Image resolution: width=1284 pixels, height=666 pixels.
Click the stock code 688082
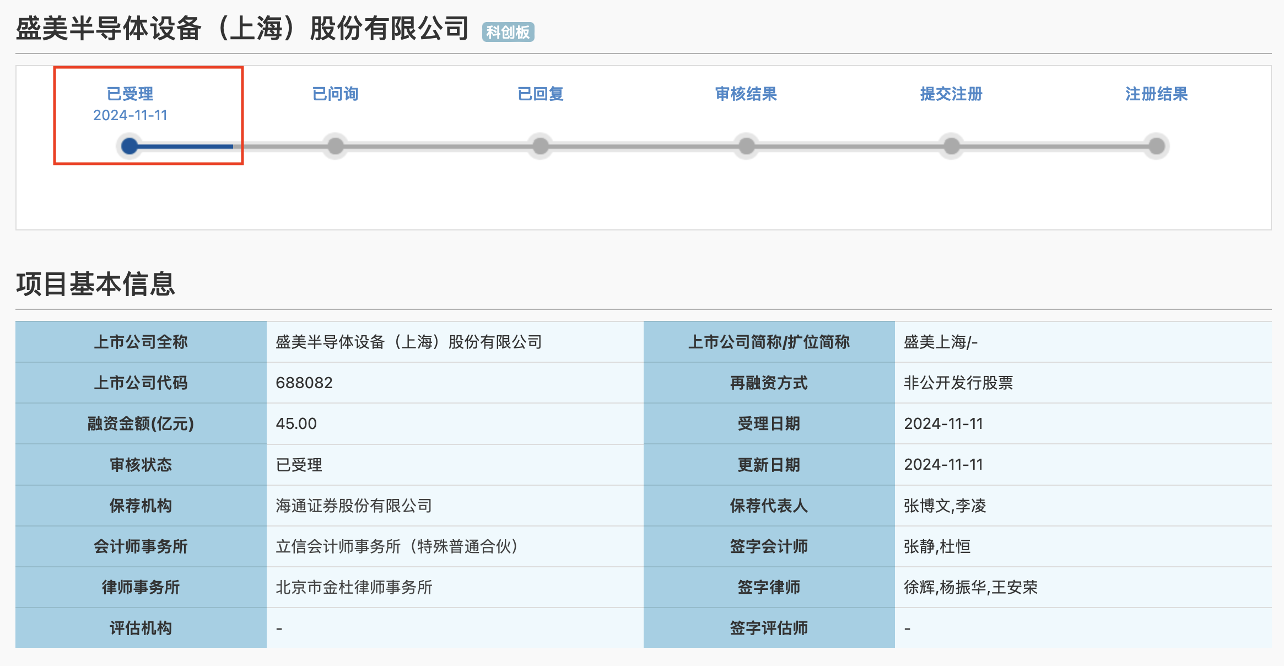pyautogui.click(x=304, y=383)
